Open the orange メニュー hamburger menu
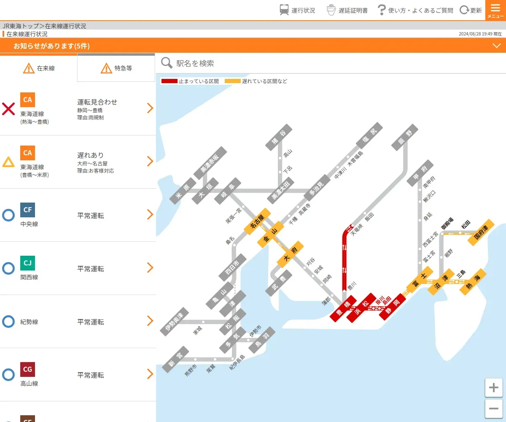The width and height of the screenshot is (506, 422). point(495,10)
